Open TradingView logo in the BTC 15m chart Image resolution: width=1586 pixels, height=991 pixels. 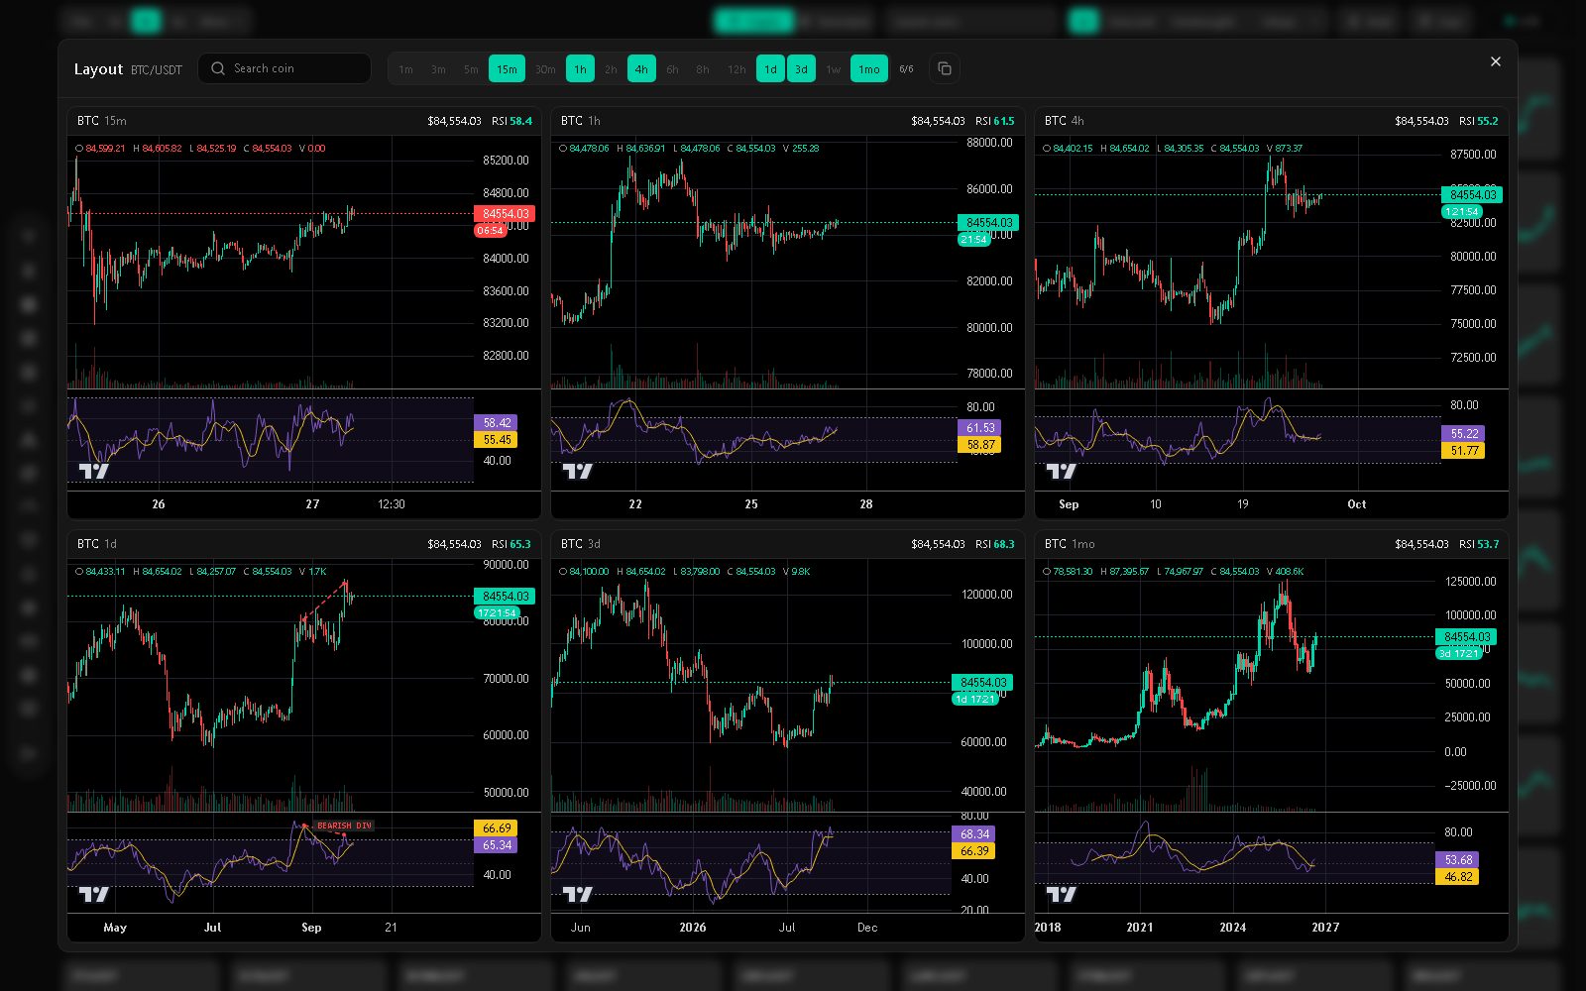point(93,471)
